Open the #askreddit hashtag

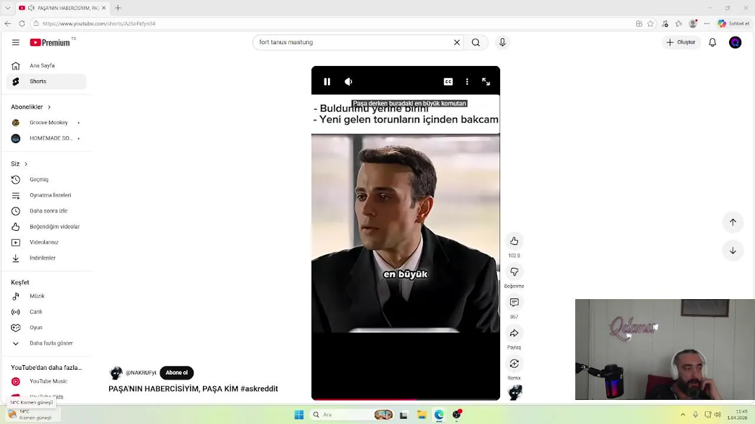tap(259, 389)
